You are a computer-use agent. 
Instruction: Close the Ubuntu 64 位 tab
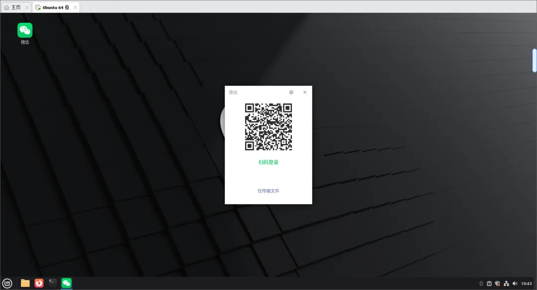pyautogui.click(x=76, y=7)
